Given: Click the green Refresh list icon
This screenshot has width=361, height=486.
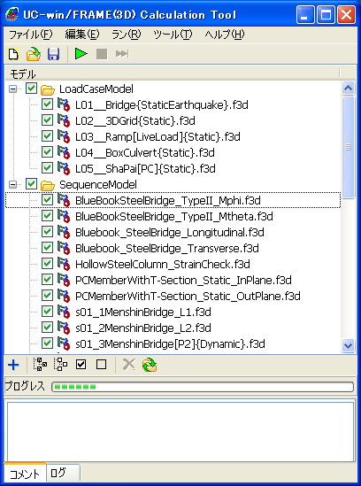Looking at the screenshot, I should pyautogui.click(x=150, y=365).
